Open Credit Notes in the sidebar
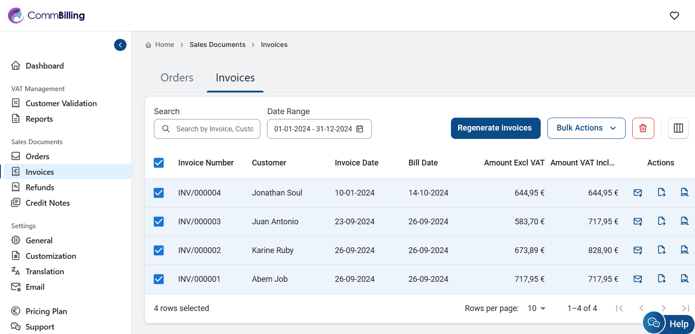 pyautogui.click(x=48, y=203)
